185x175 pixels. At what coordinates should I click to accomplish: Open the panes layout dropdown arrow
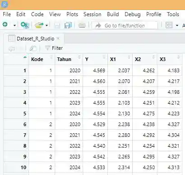(x=177, y=25)
